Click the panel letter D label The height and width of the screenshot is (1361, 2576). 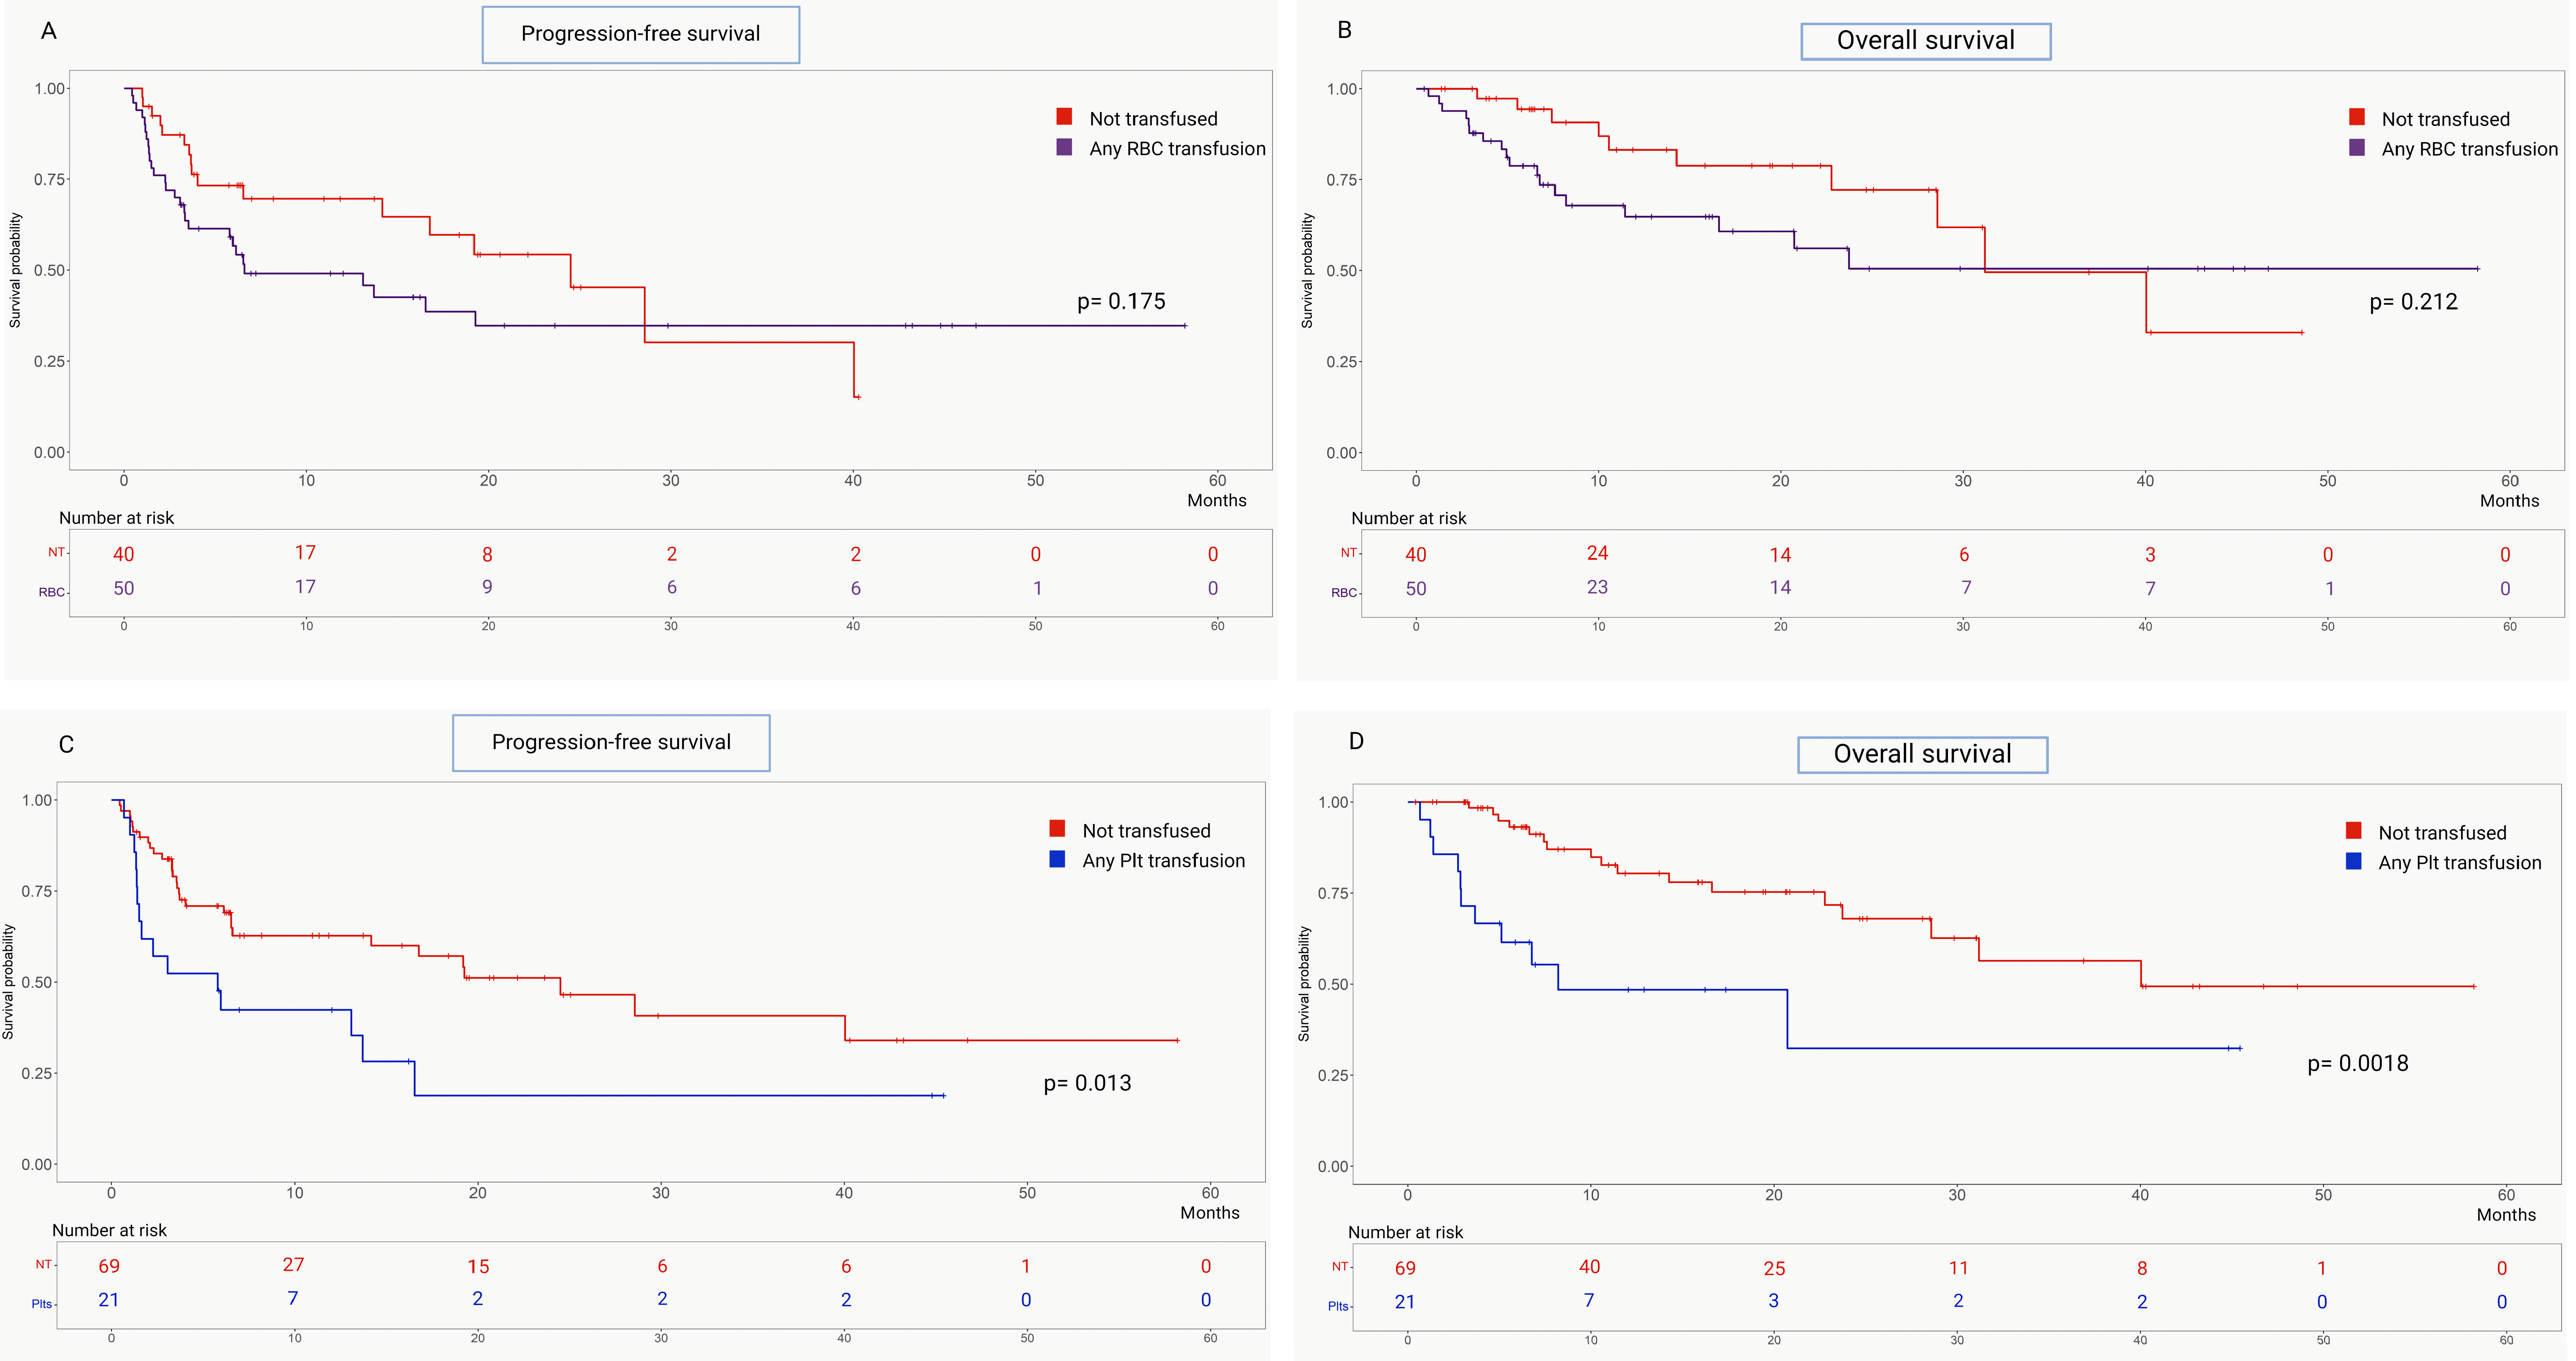(1356, 741)
